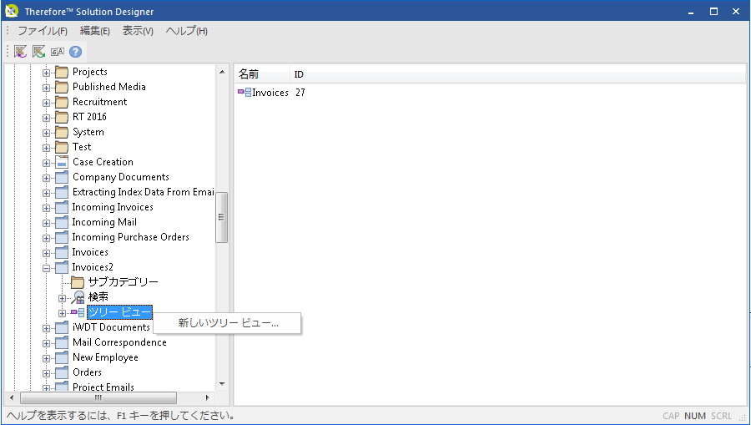Click the tree vertical scrollbar thumb
Screen dimensions: 751x425
(221, 217)
